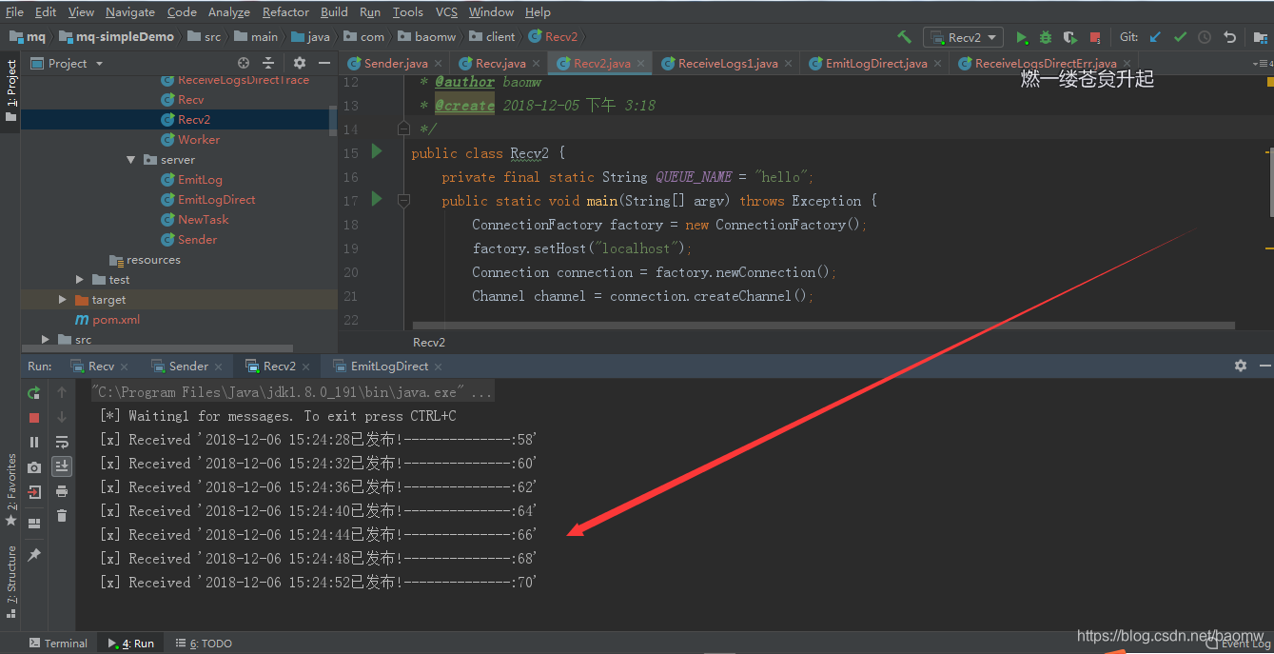Click mq-simpleDemo in the breadcrumb

tap(116, 37)
